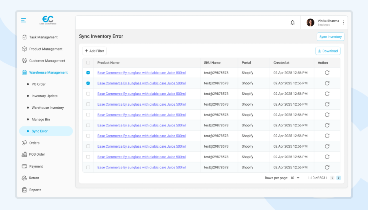368x210 pixels.
Task: Retry sync icon in tenth table row
Action: 327,167
